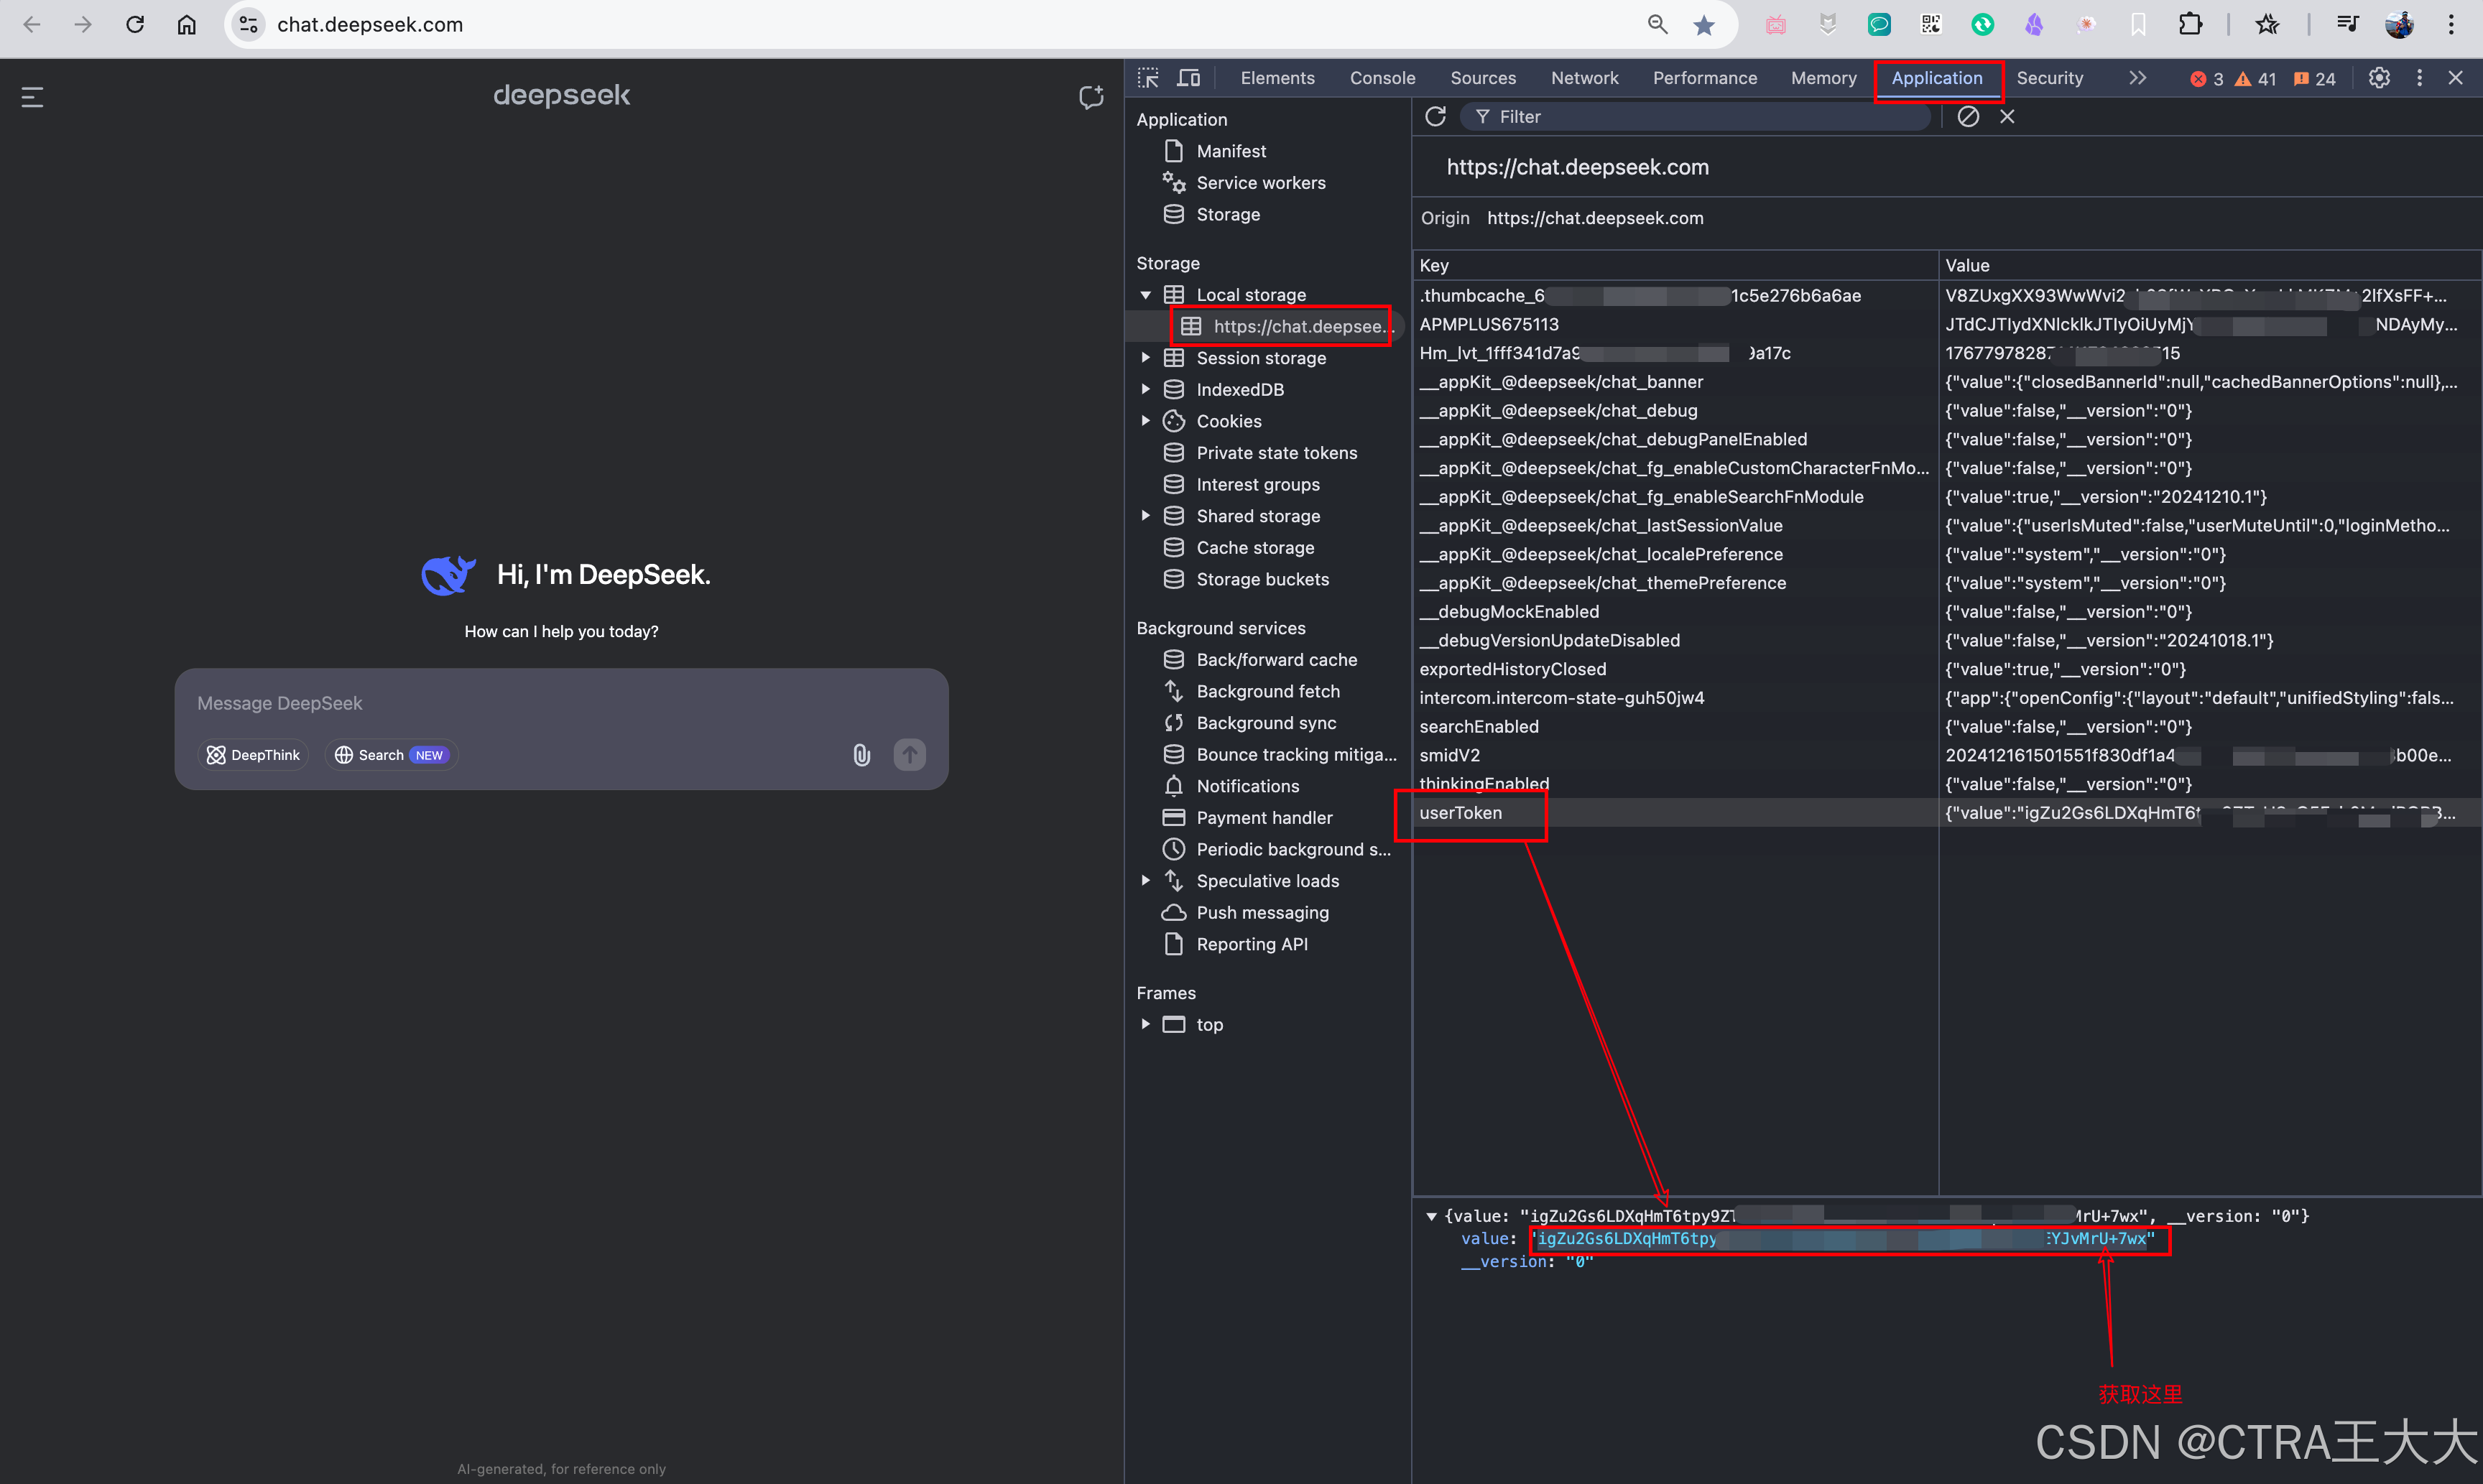The image size is (2483, 1484).
Task: Focus the Message DeepSeek input box
Action: [560, 703]
